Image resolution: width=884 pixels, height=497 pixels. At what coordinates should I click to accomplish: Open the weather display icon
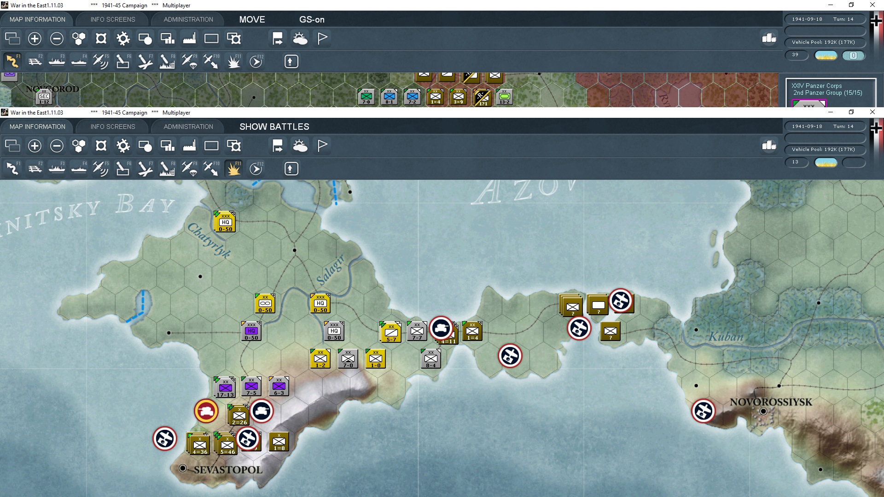pyautogui.click(x=301, y=145)
